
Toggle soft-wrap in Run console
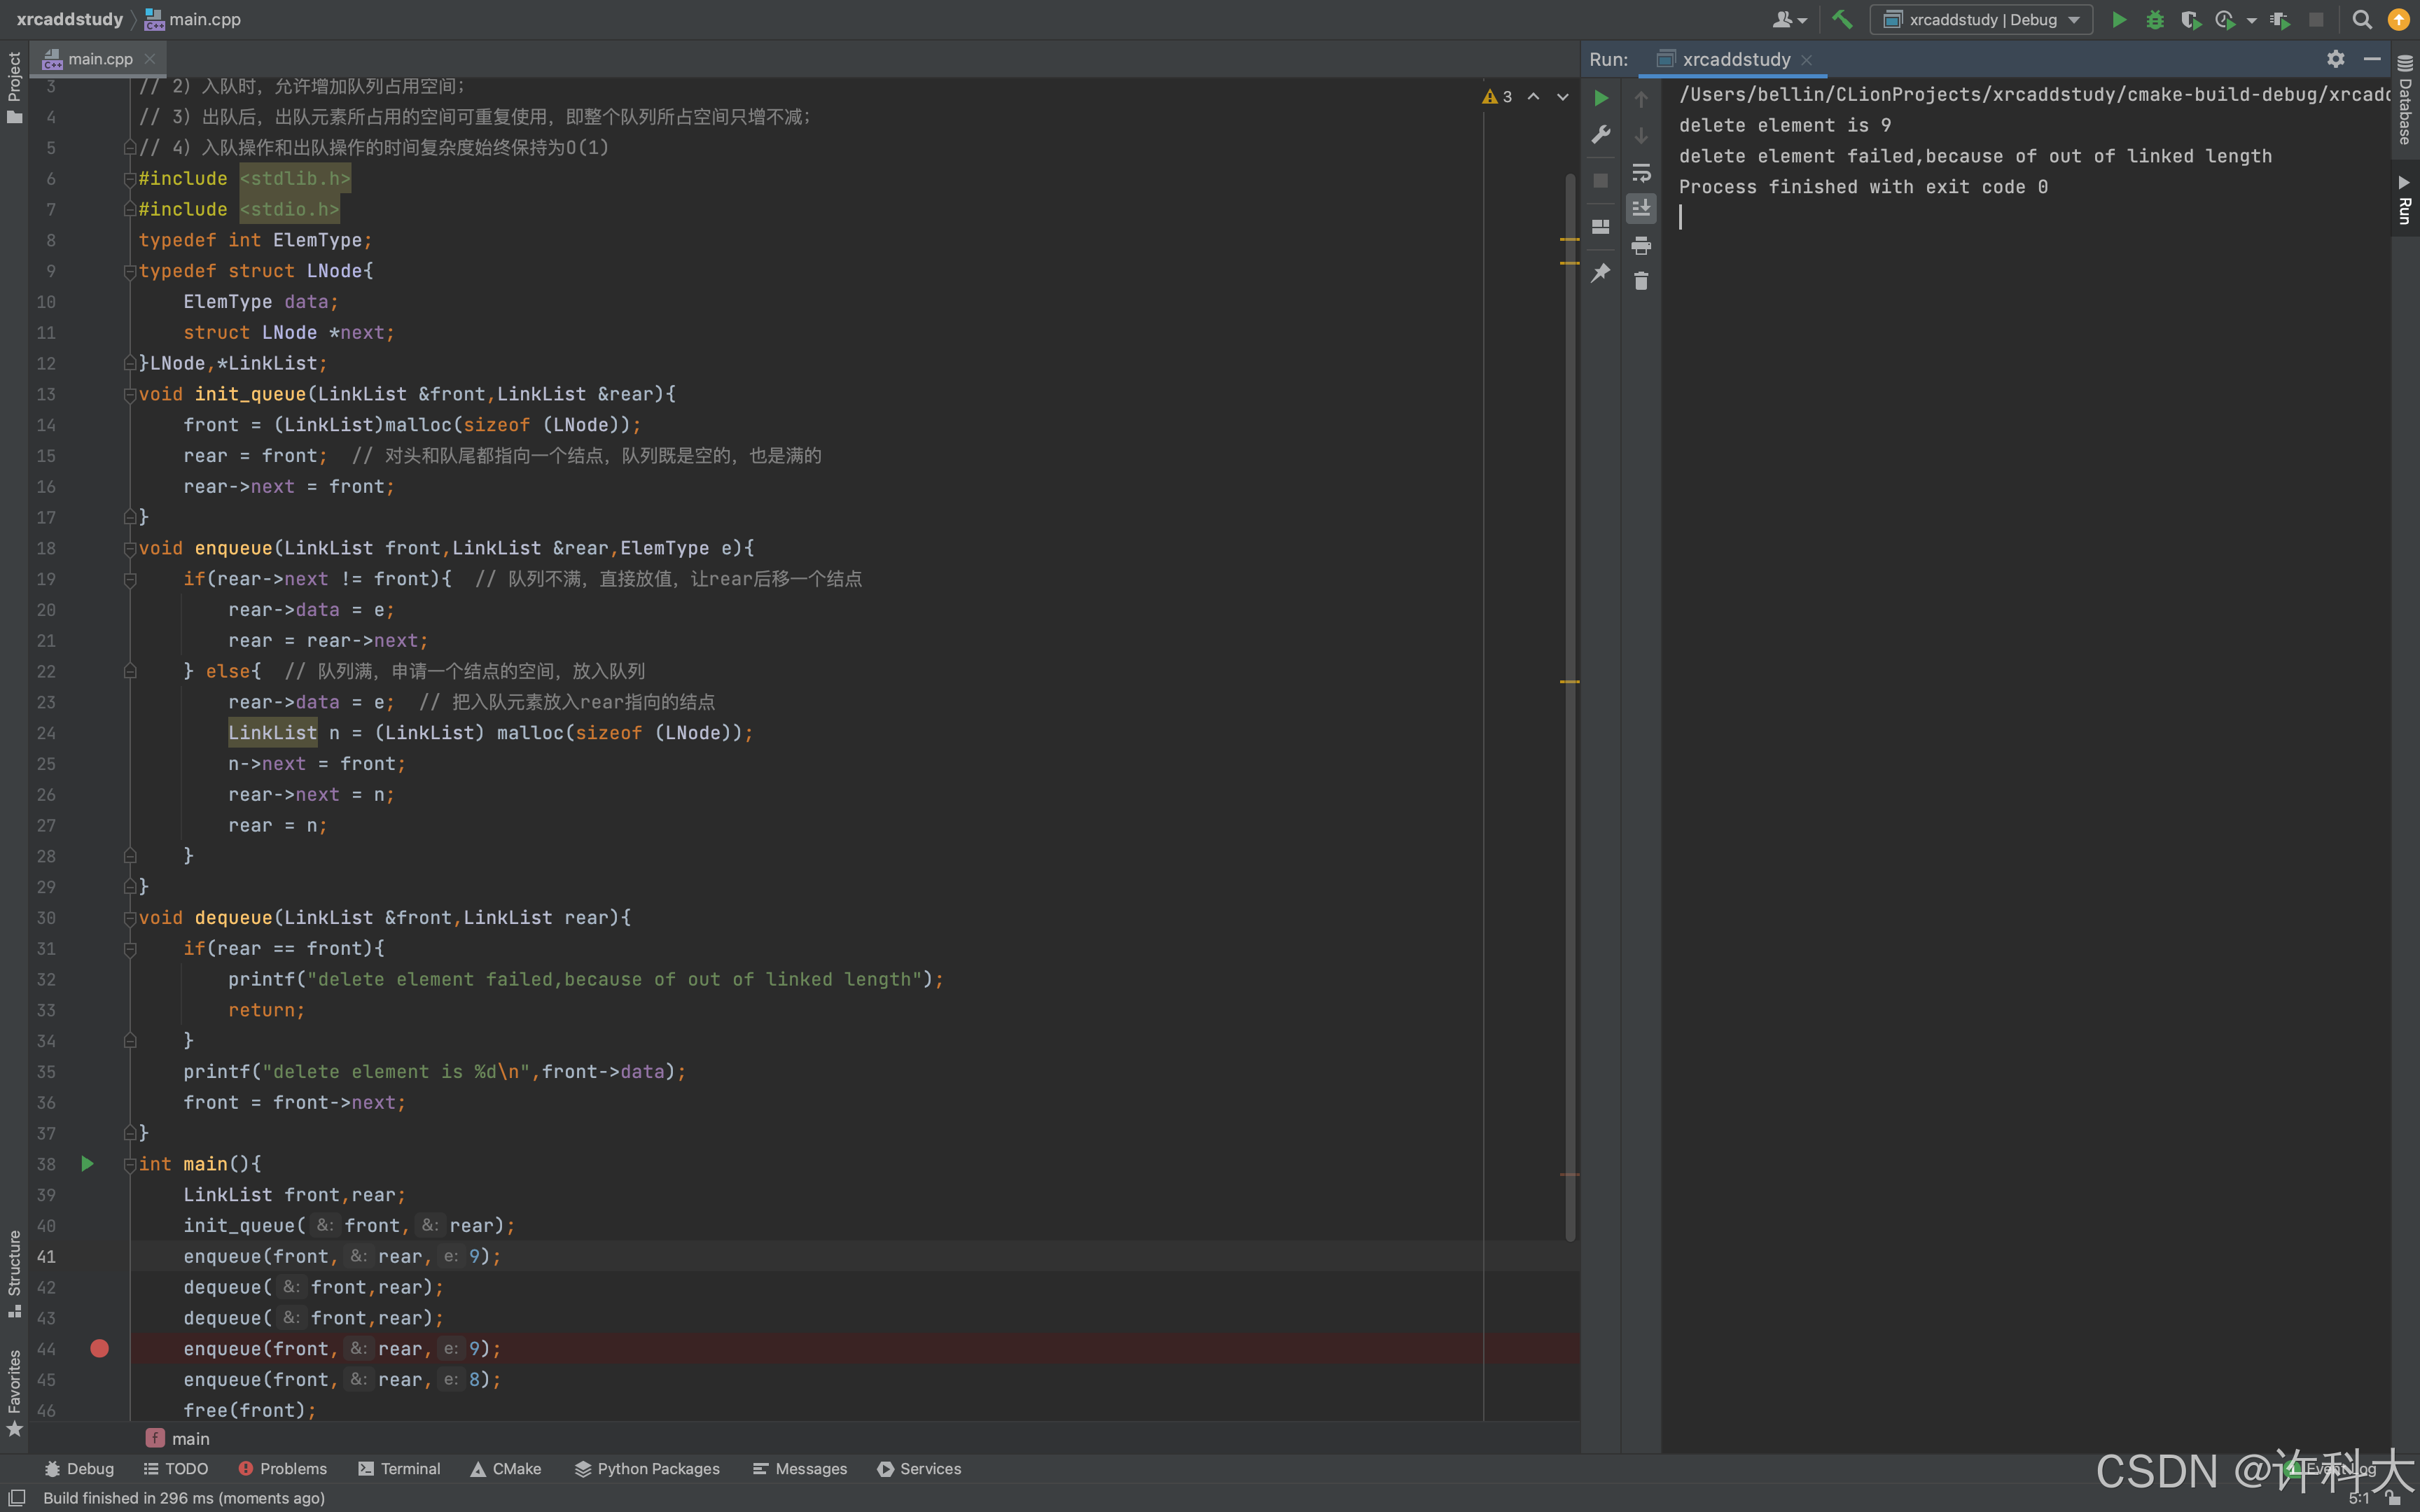[1641, 172]
